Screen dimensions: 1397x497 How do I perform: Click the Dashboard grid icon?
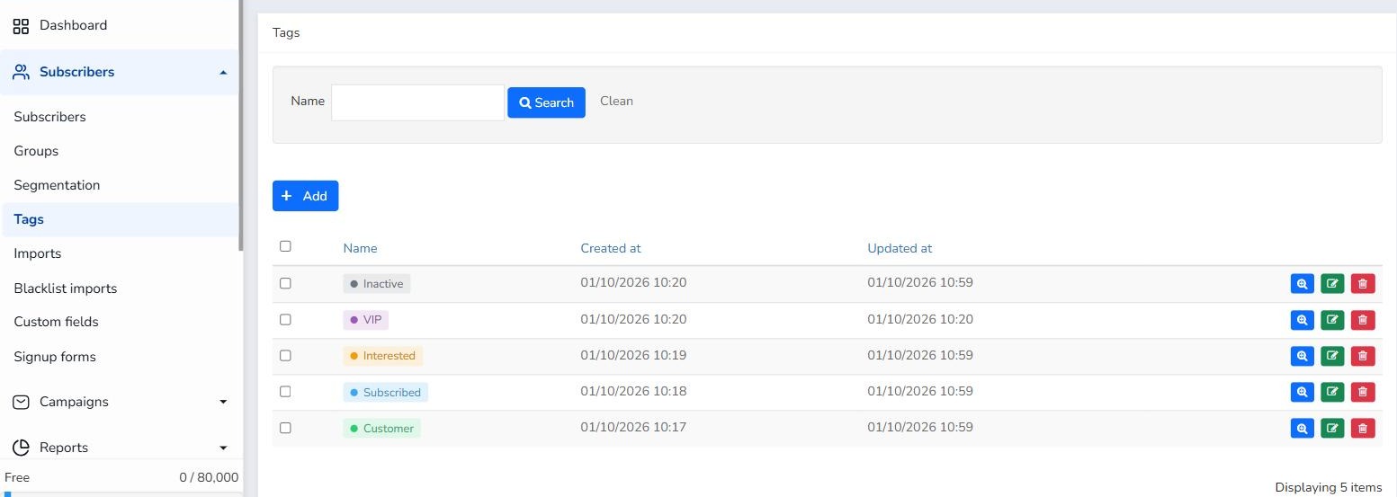(x=21, y=26)
